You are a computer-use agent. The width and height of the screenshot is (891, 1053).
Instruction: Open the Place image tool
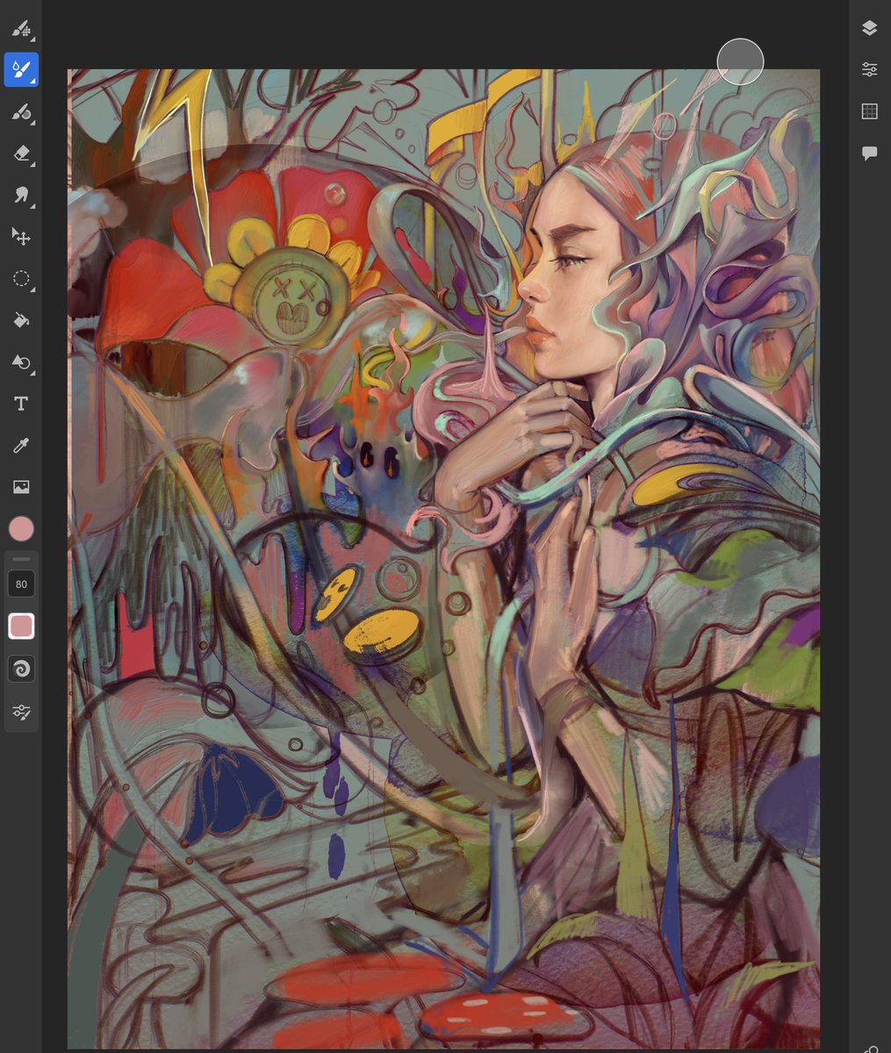21,487
